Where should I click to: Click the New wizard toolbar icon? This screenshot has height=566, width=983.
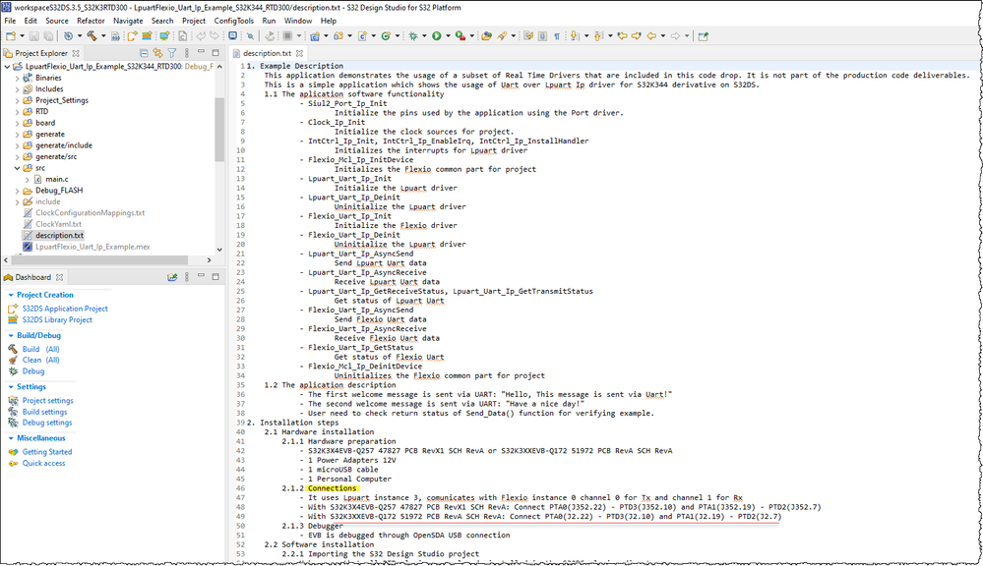click(x=11, y=36)
